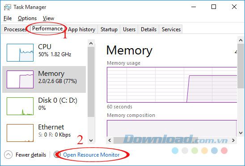This screenshot has height=166, width=245.
Task: Click the Fewer details chevron icon
Action: click(8, 154)
